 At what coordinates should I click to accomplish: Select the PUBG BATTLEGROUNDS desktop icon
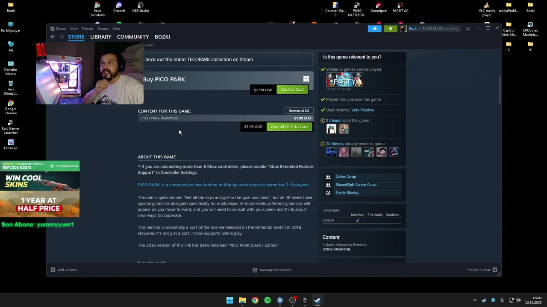pos(357,9)
